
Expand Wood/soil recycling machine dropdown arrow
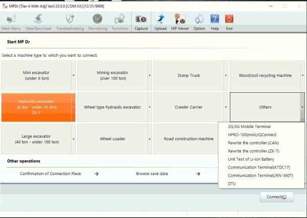click(302, 75)
